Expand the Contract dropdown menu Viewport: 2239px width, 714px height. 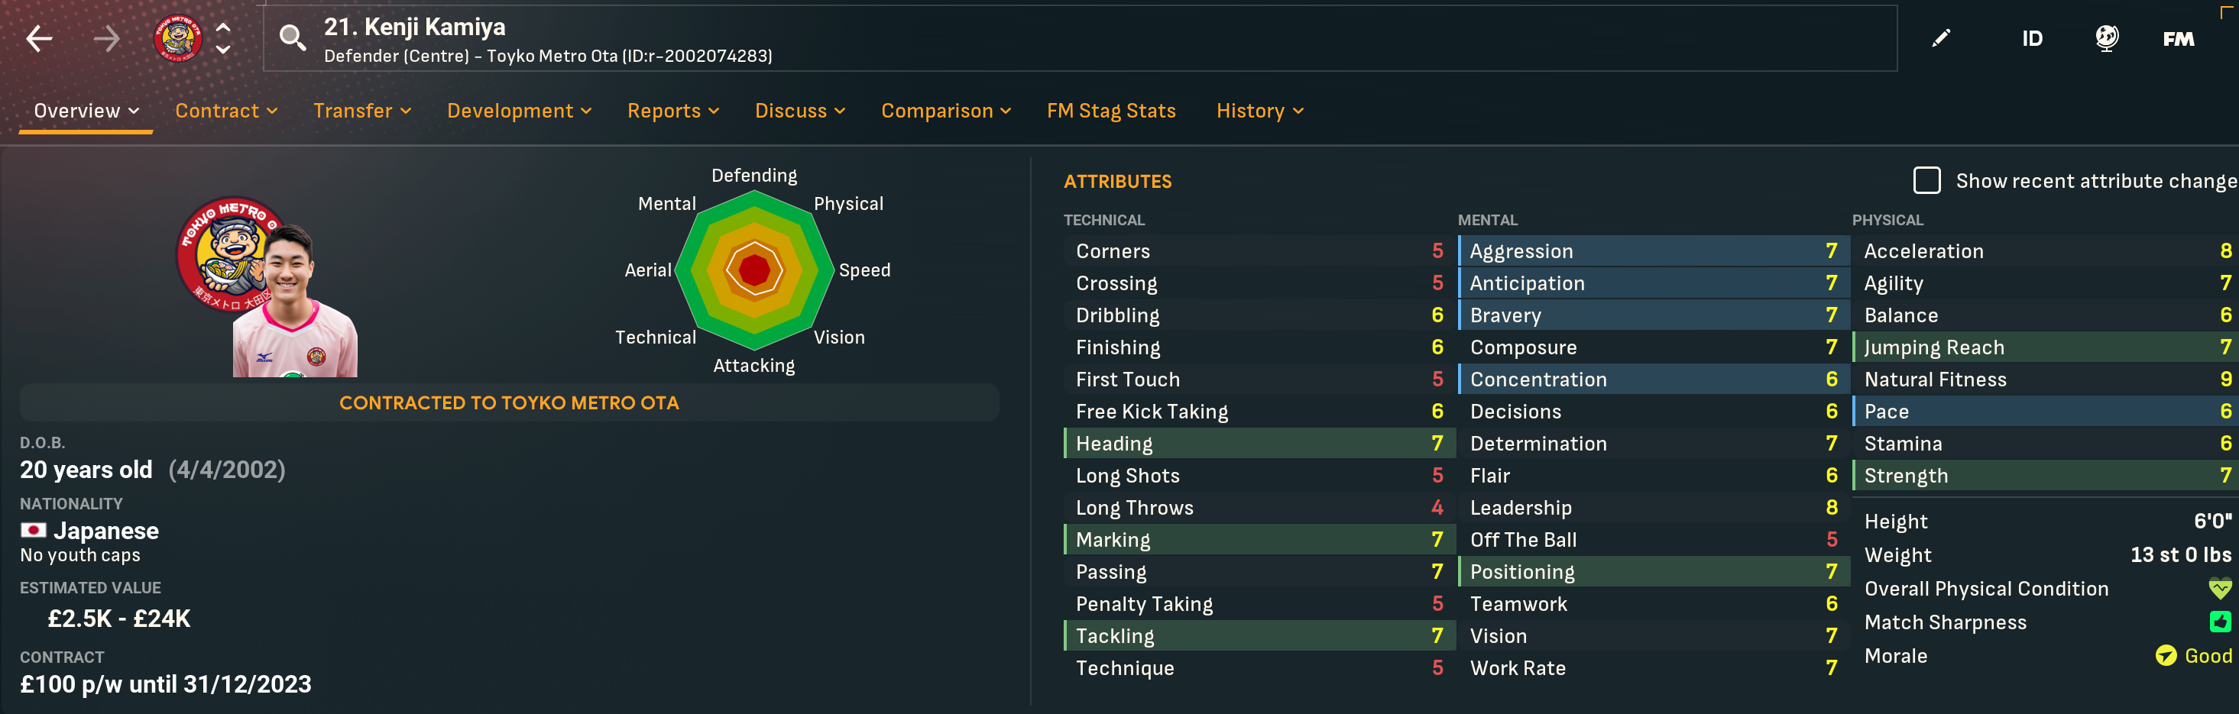point(226,111)
